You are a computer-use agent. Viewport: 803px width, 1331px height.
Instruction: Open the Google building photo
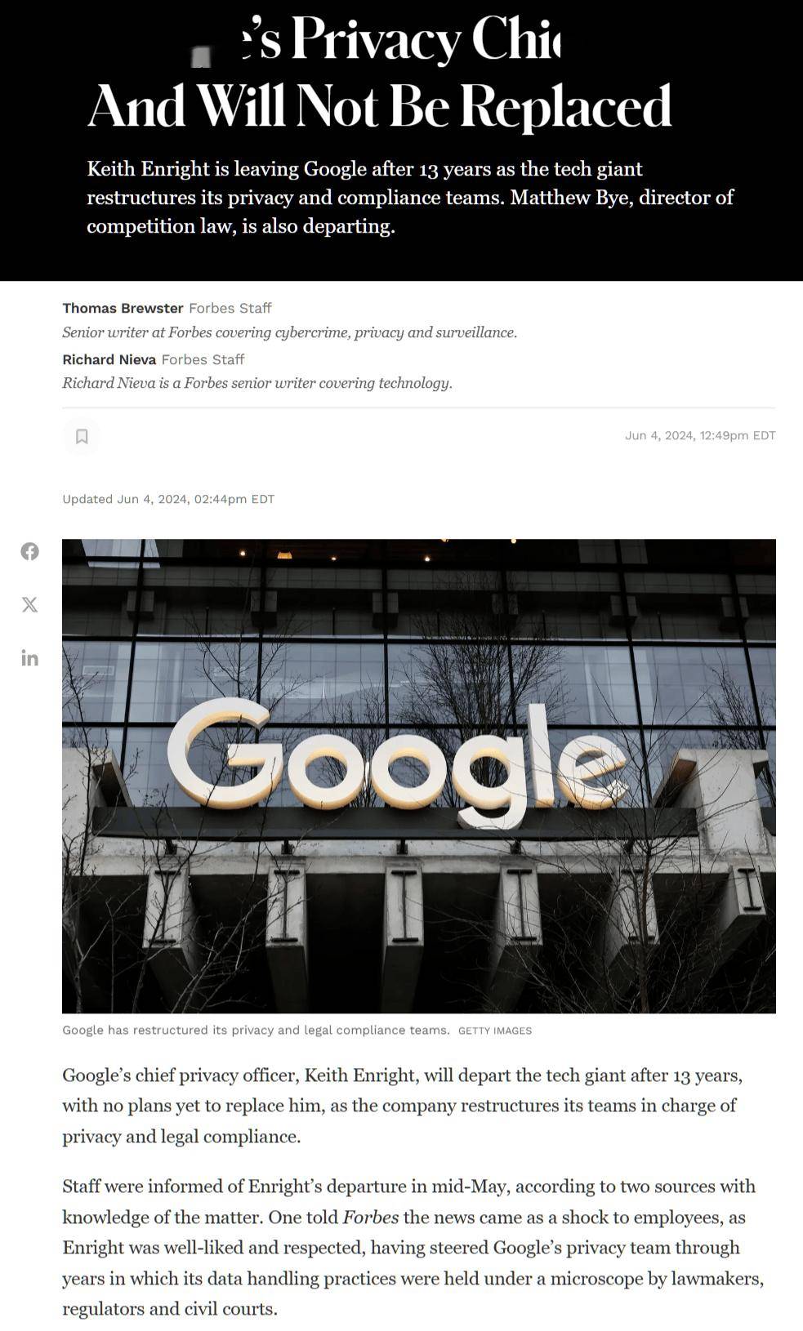(419, 776)
